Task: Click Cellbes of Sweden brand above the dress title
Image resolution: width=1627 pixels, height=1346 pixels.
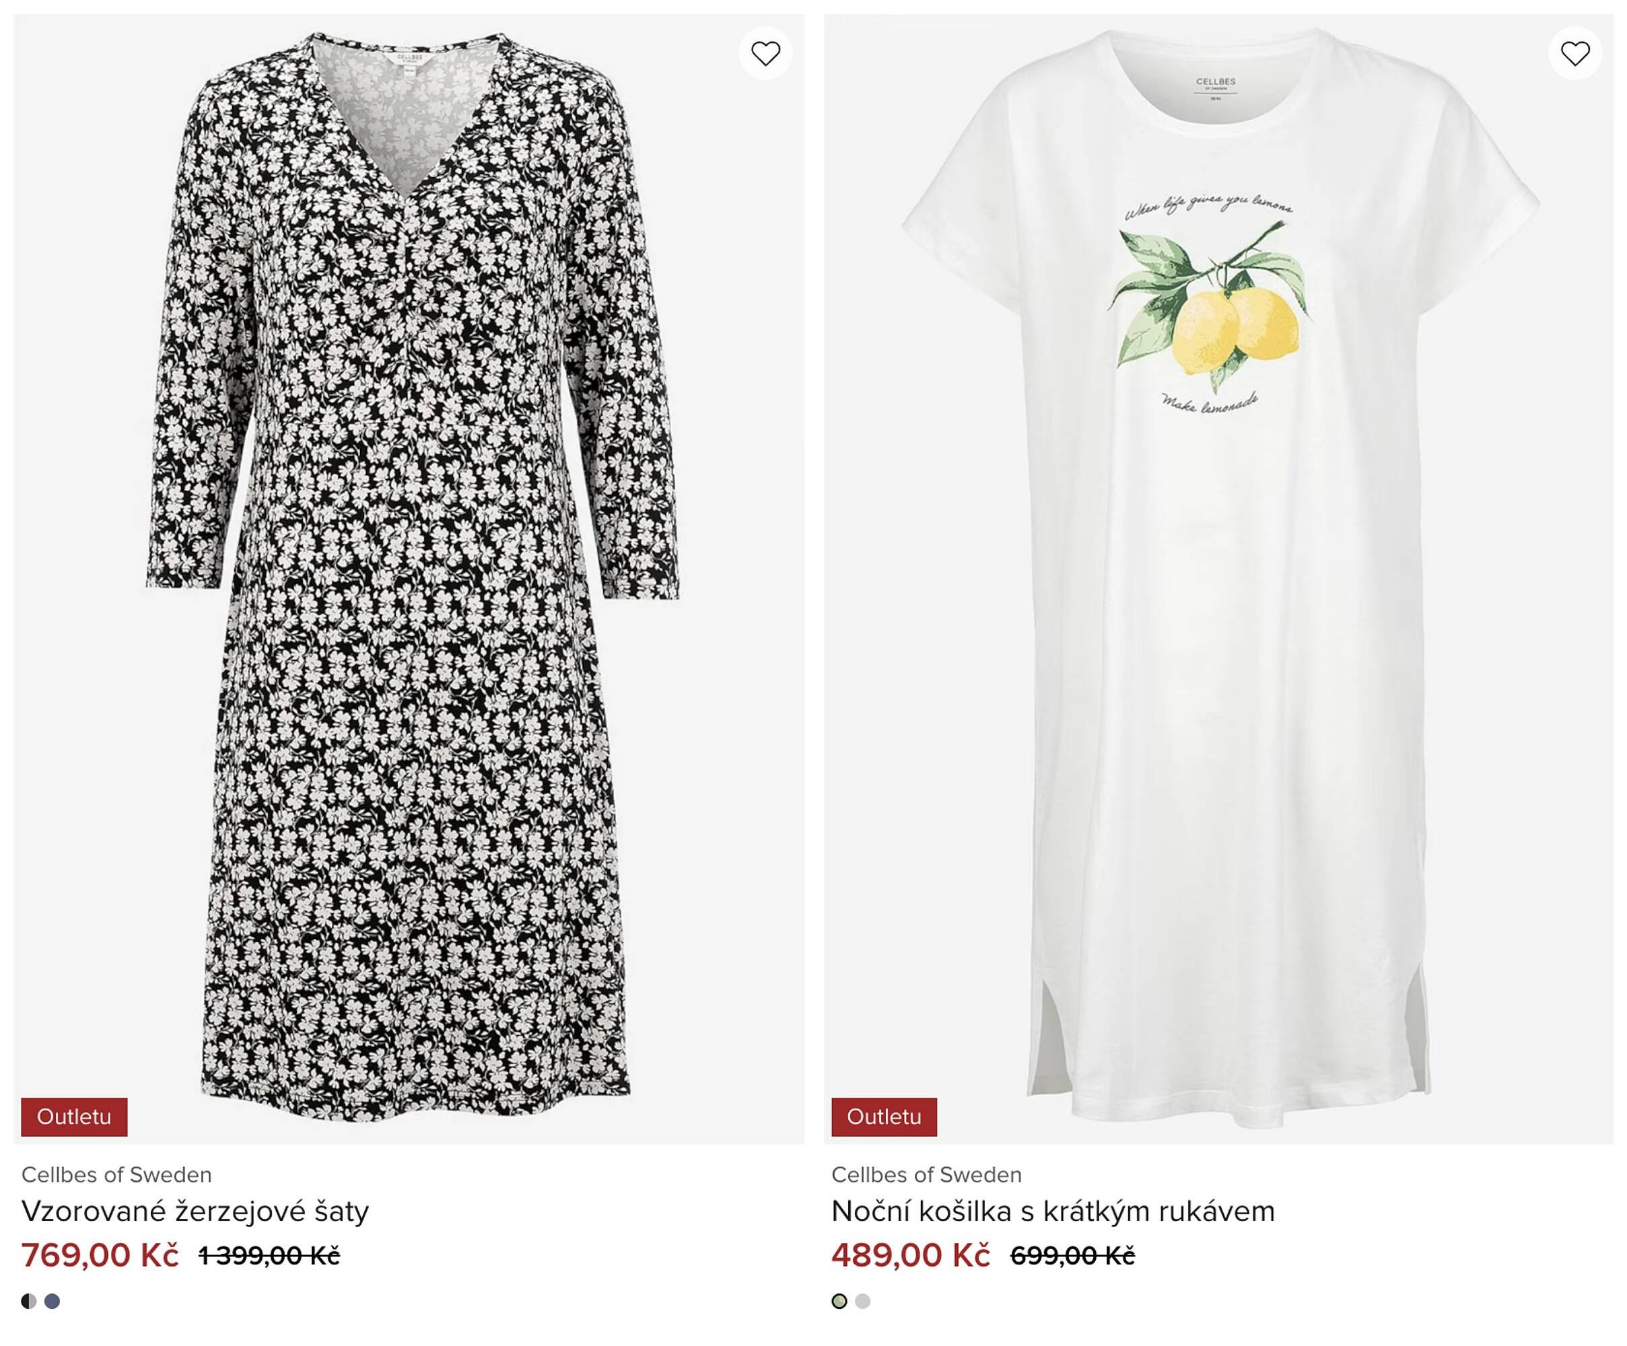Action: click(x=116, y=1175)
